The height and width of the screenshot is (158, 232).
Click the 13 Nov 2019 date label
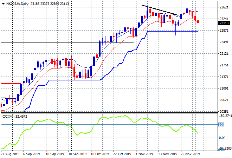tap(168, 154)
